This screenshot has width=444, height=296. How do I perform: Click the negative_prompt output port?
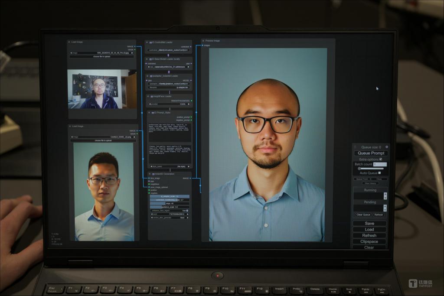pyautogui.click(x=191, y=120)
